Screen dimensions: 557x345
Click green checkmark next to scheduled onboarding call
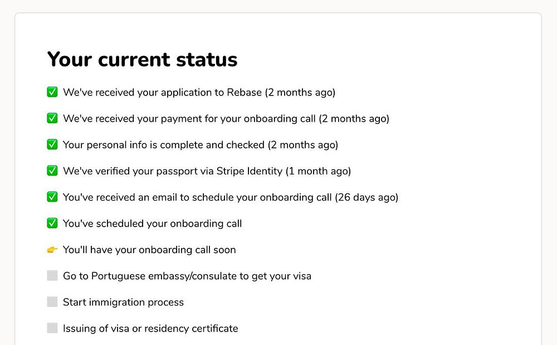click(52, 223)
